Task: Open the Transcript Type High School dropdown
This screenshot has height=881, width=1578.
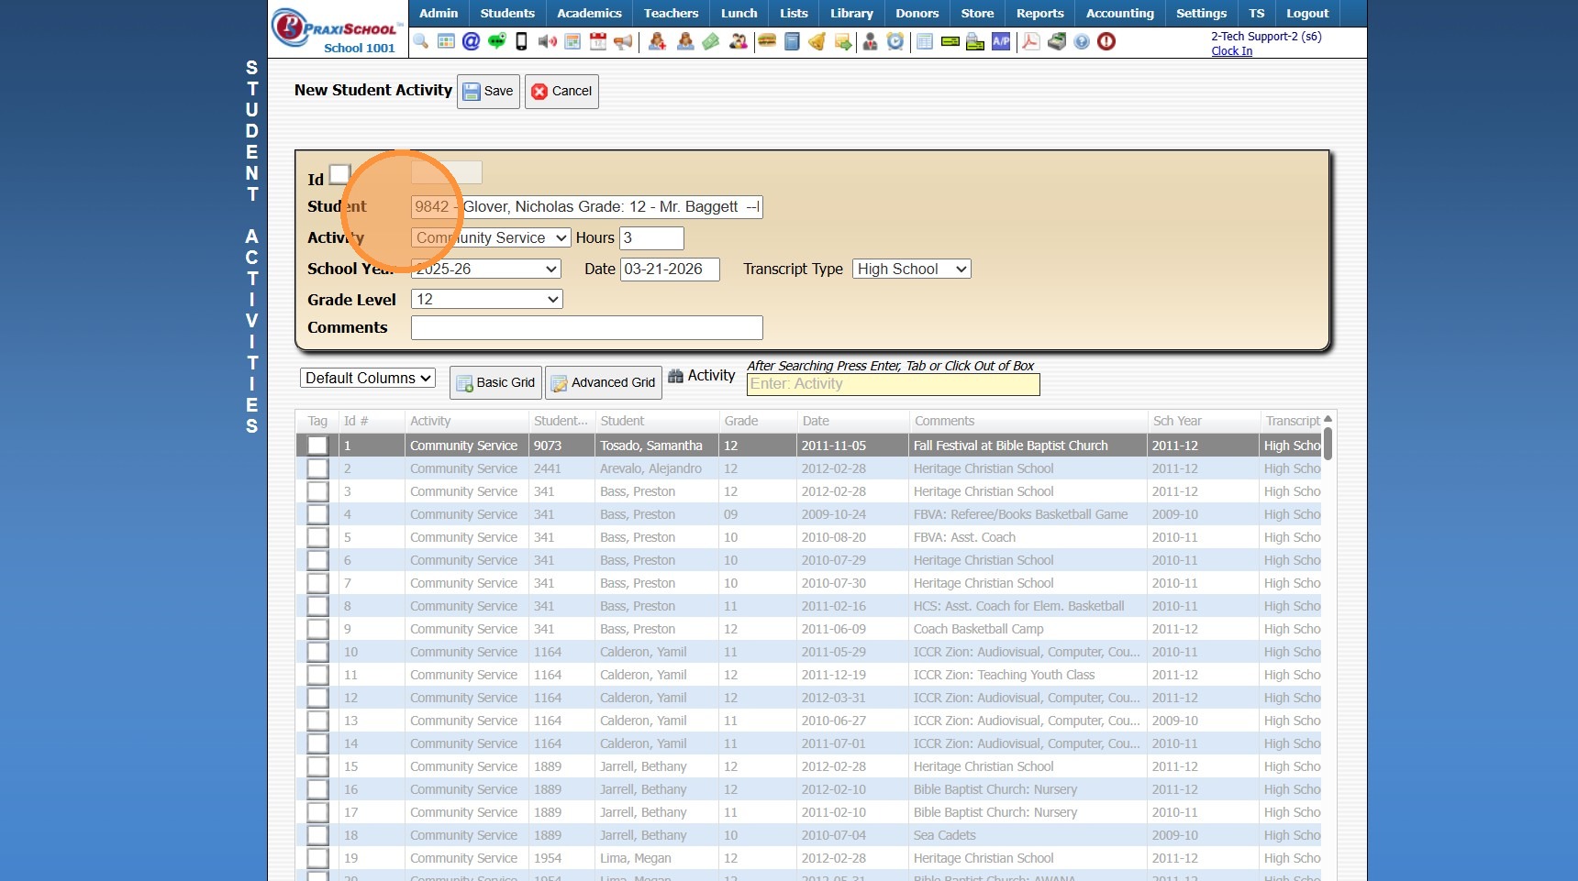Action: [x=911, y=270]
